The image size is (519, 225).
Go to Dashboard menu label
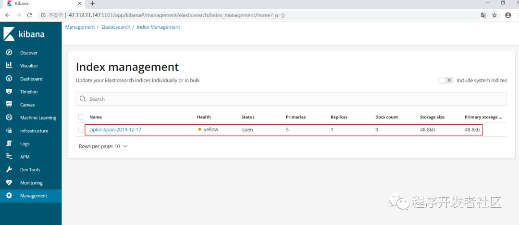tap(31, 79)
